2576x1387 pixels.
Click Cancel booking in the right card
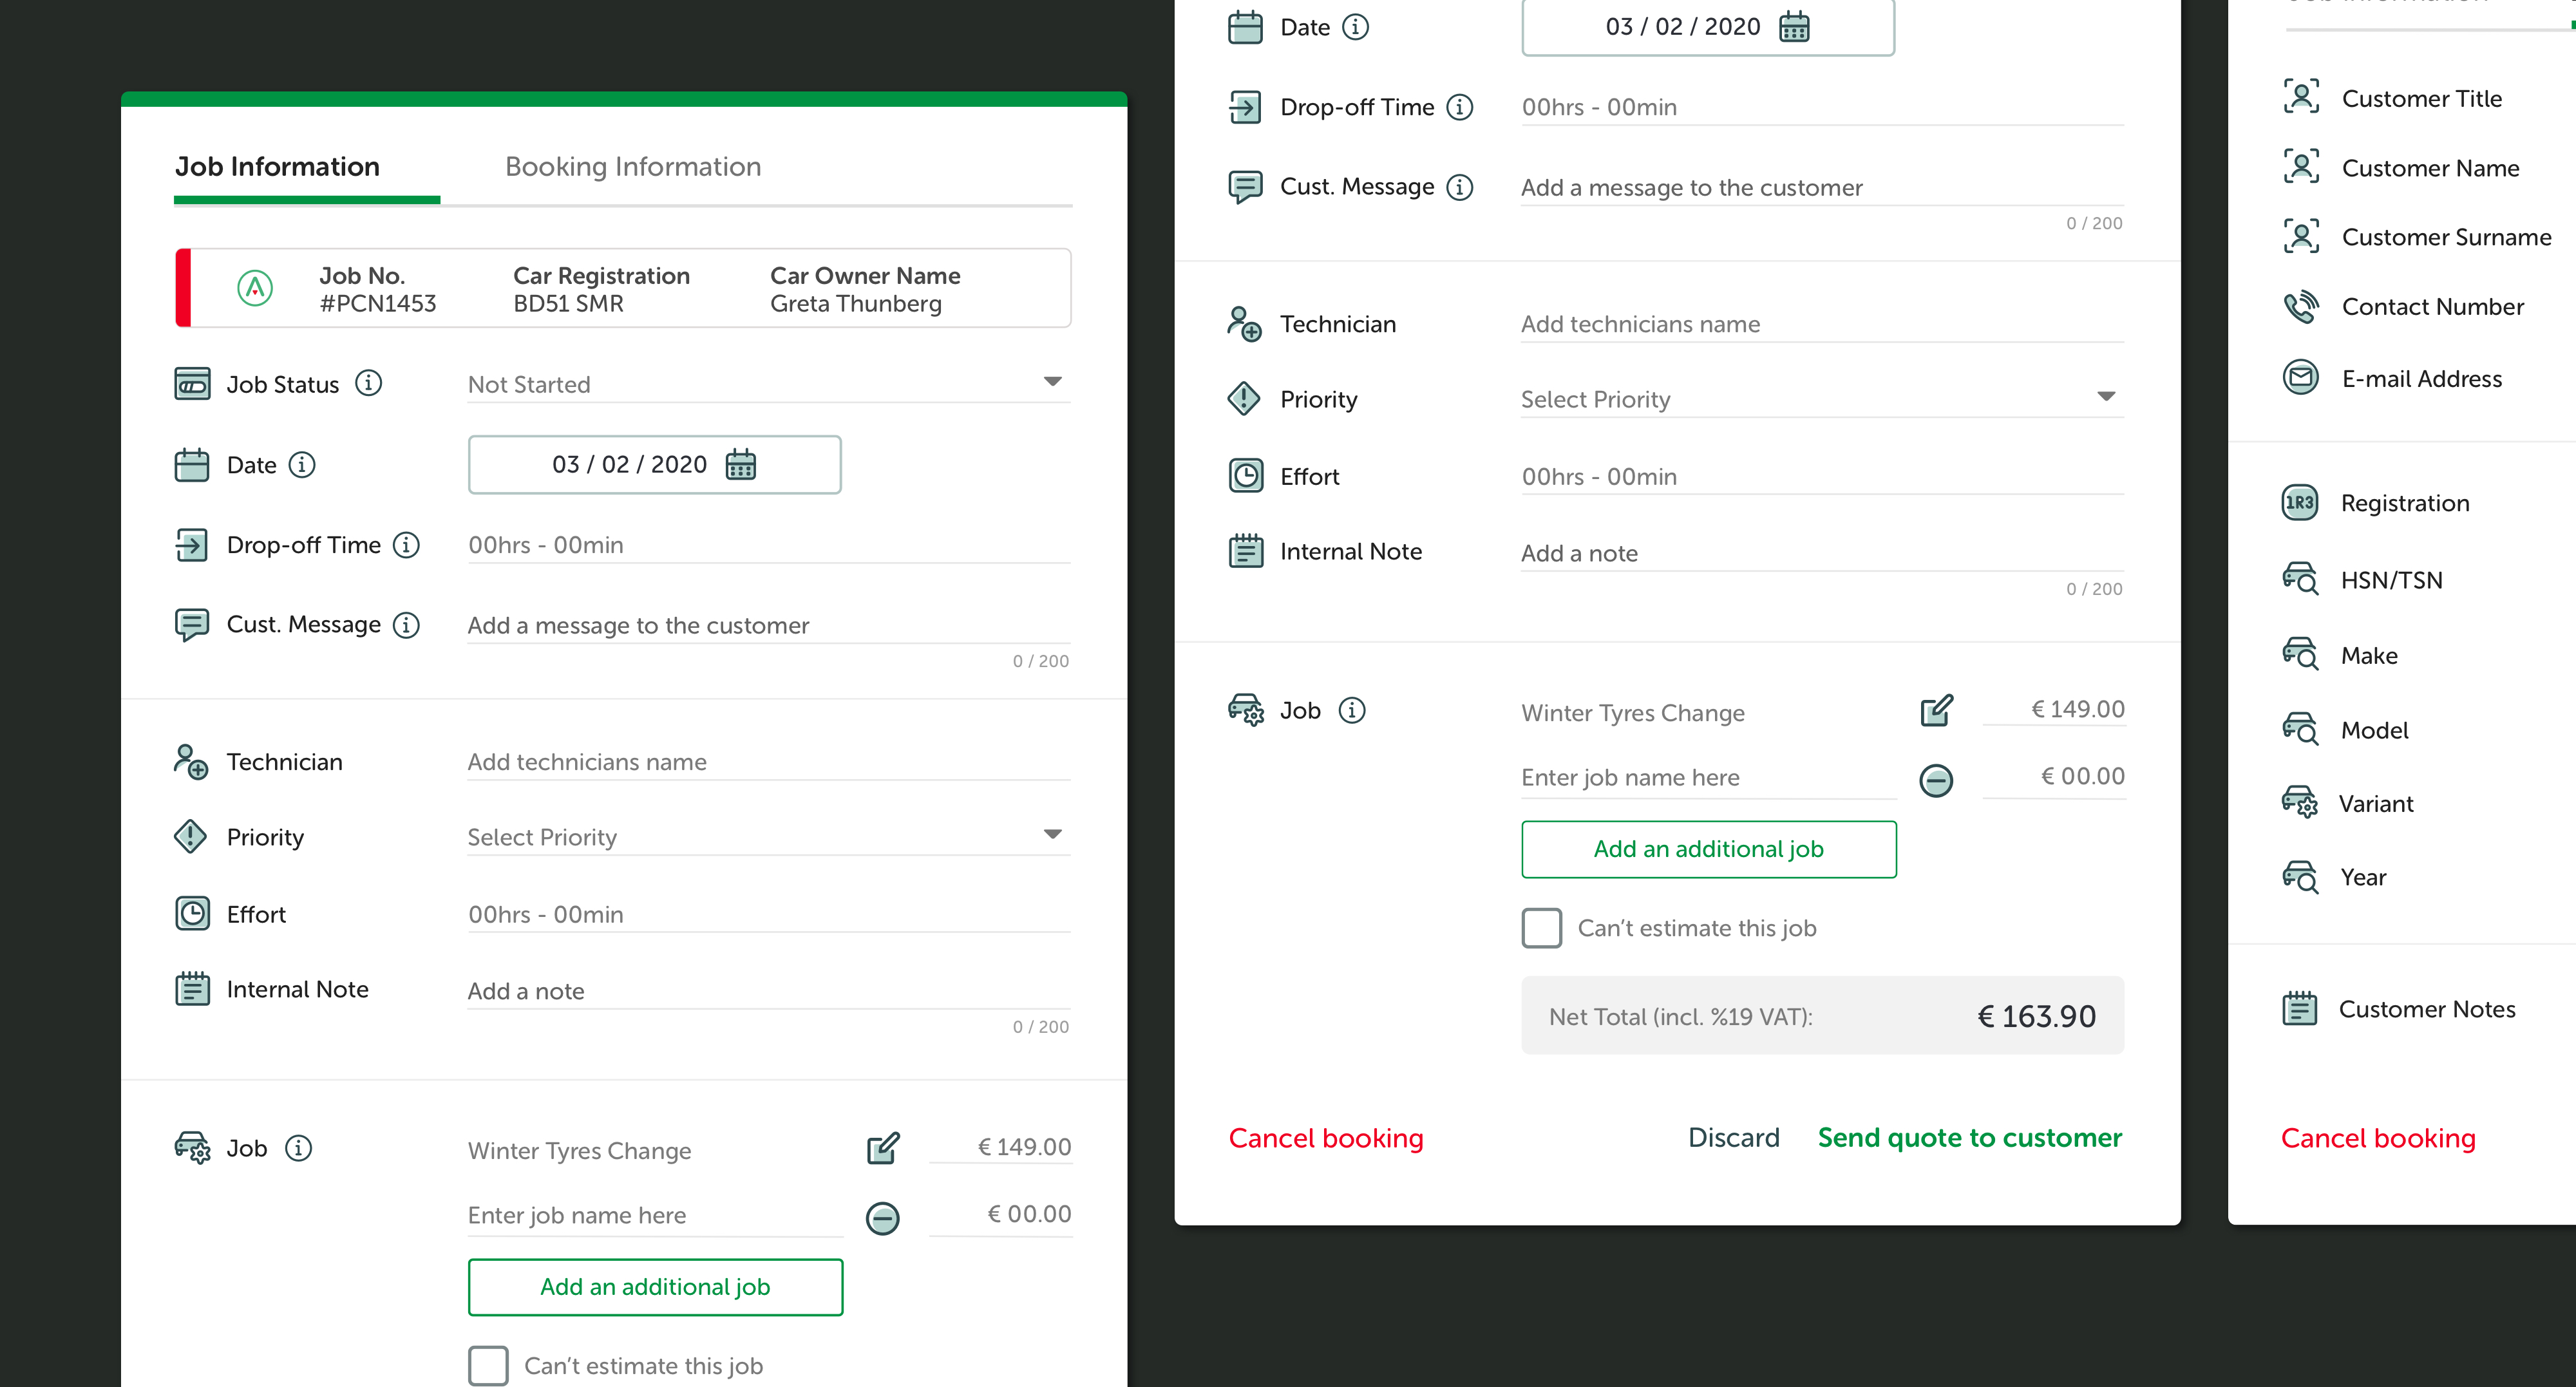(x=2378, y=1138)
